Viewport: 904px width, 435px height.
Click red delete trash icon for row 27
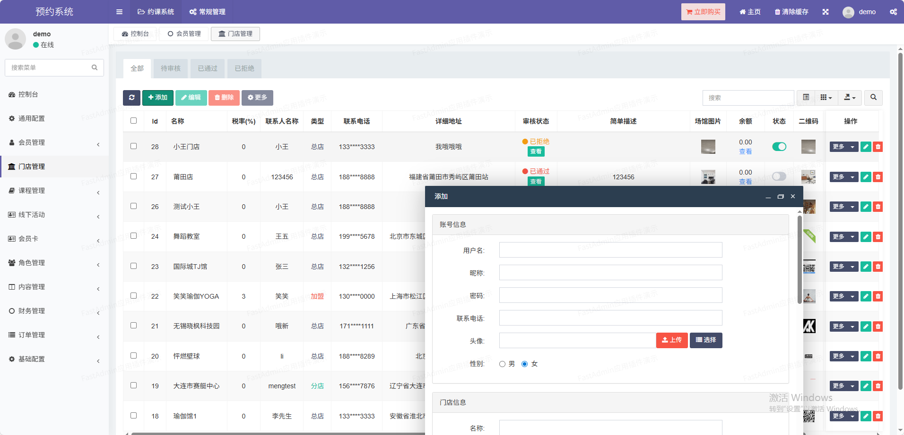878,177
